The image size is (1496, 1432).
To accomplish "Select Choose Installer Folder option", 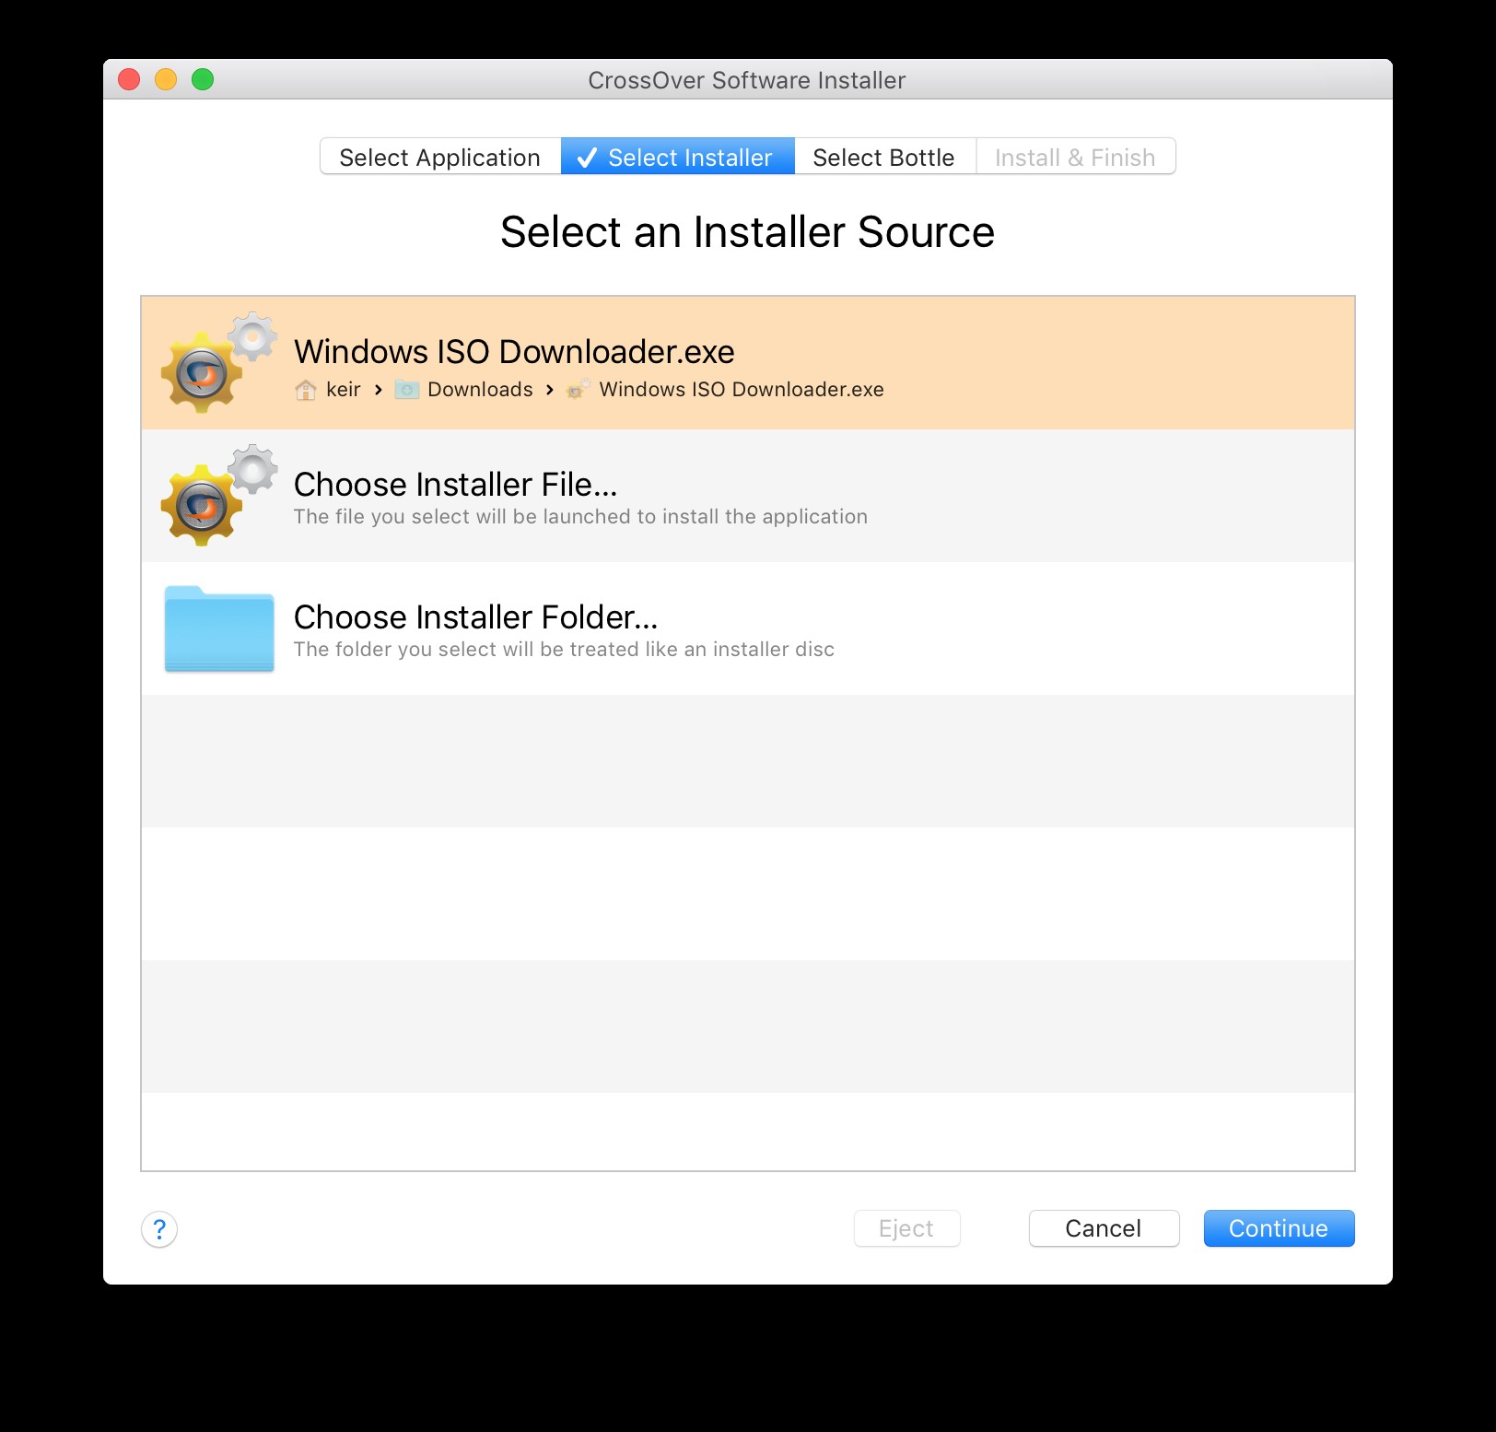I will 475,617.
